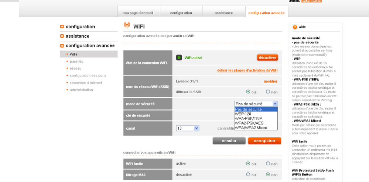Click the WiFi facile help heading
The width and height of the screenshot is (369, 182).
(300, 141)
